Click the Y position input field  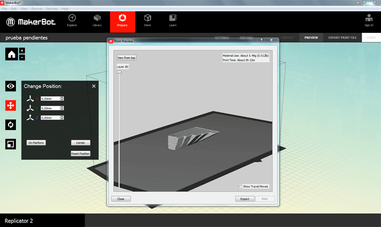pos(51,108)
